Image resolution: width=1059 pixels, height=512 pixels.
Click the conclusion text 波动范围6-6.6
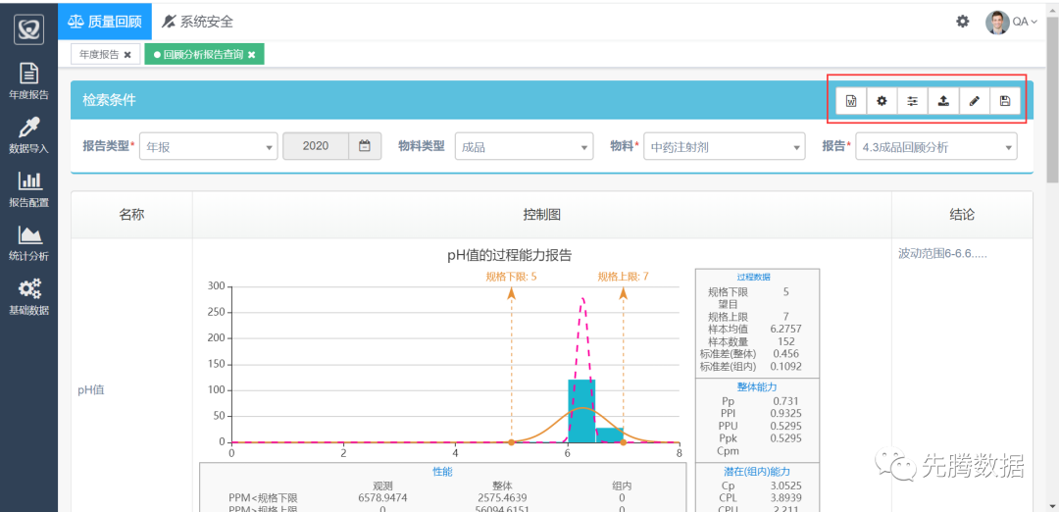pyautogui.click(x=943, y=254)
